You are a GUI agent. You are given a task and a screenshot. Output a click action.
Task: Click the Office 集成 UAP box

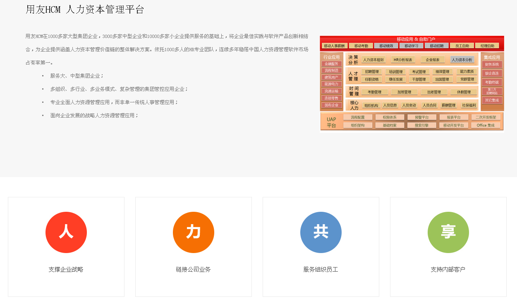coord(486,125)
